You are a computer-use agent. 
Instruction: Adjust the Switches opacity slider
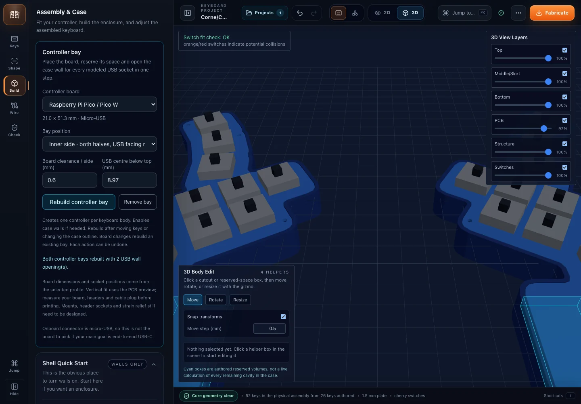[523, 175]
